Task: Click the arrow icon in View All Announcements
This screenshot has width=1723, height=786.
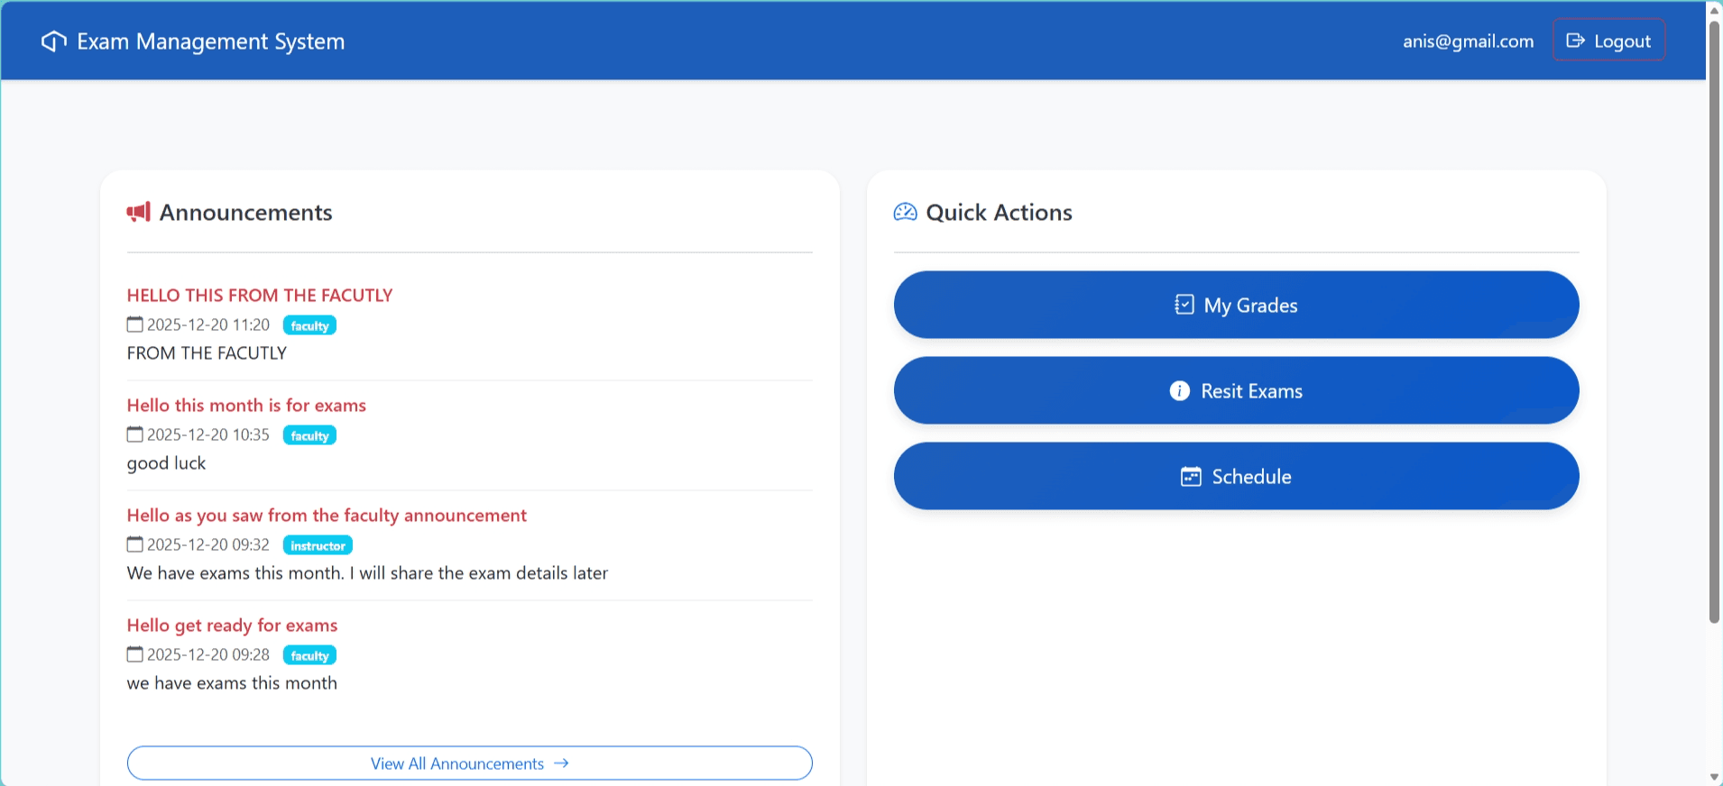Action: (561, 763)
